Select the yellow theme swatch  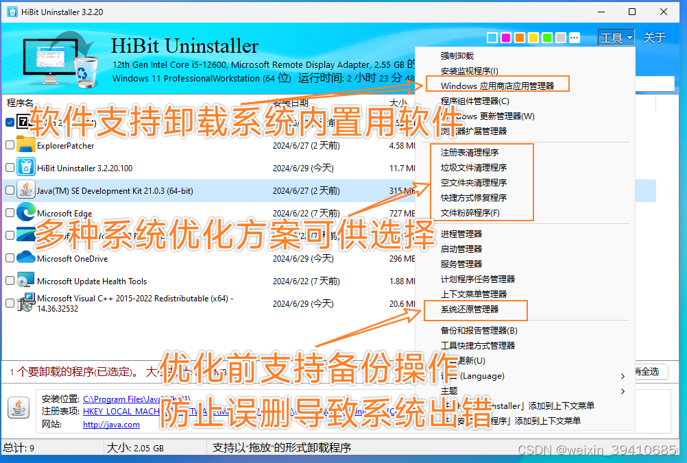pyautogui.click(x=533, y=38)
